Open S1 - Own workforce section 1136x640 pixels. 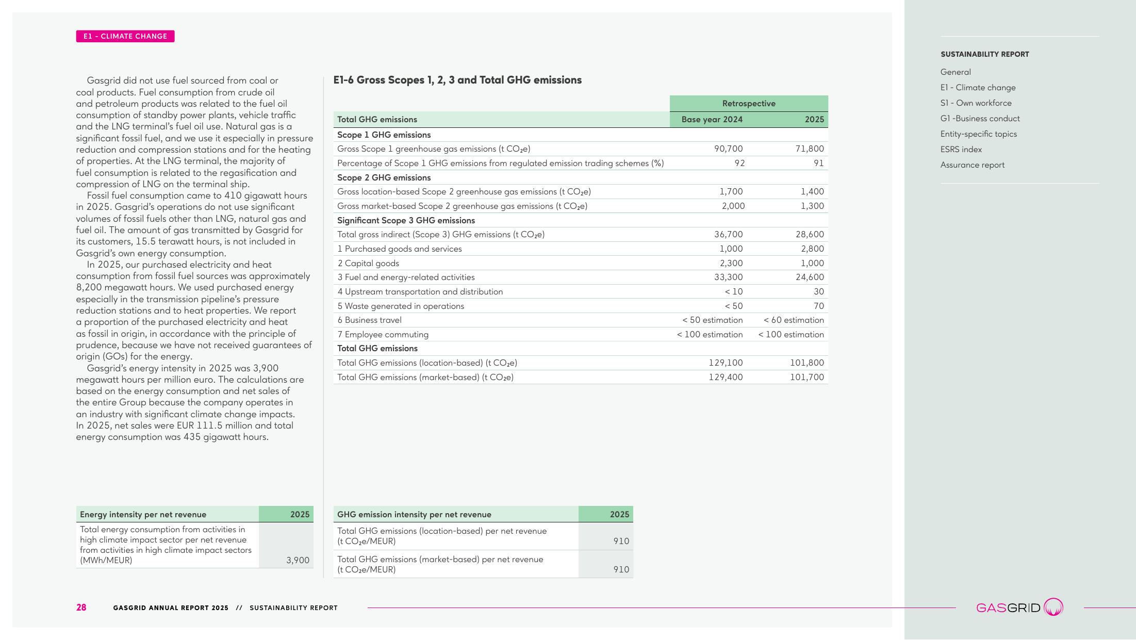[976, 103]
